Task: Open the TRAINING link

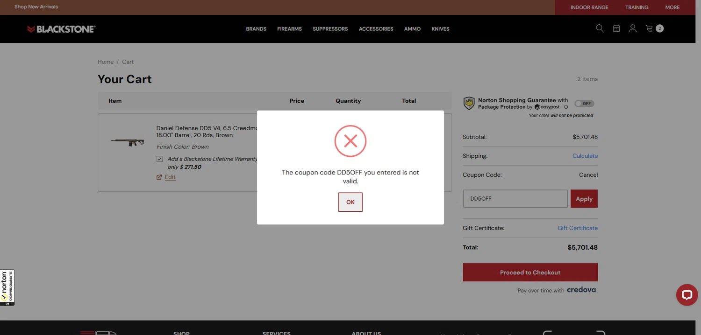Action: click(x=637, y=7)
